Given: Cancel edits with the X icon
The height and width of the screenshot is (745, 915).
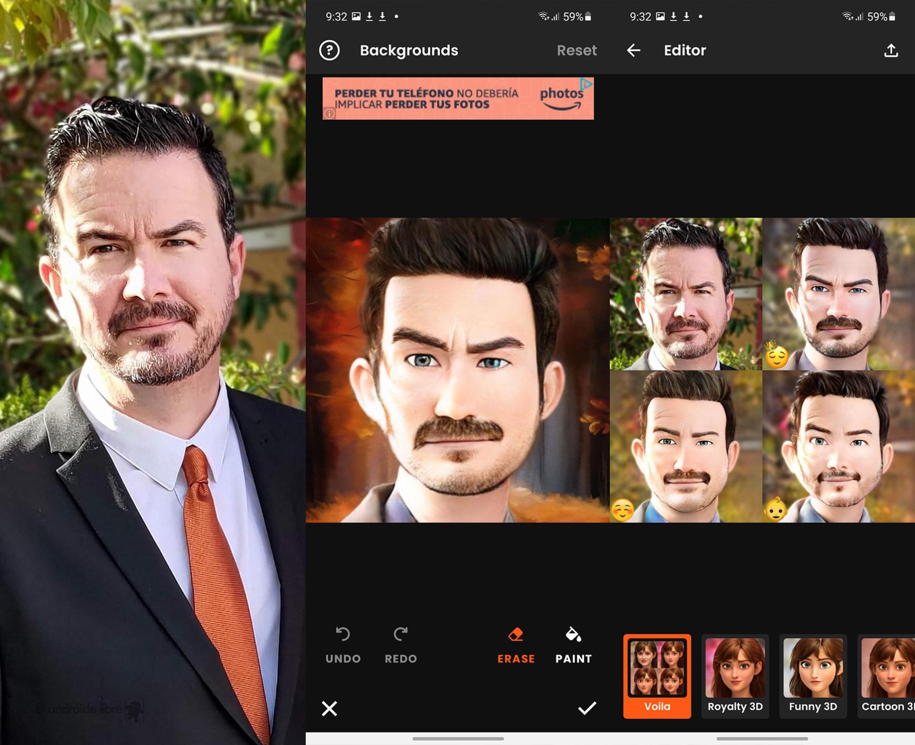Looking at the screenshot, I should [x=329, y=709].
